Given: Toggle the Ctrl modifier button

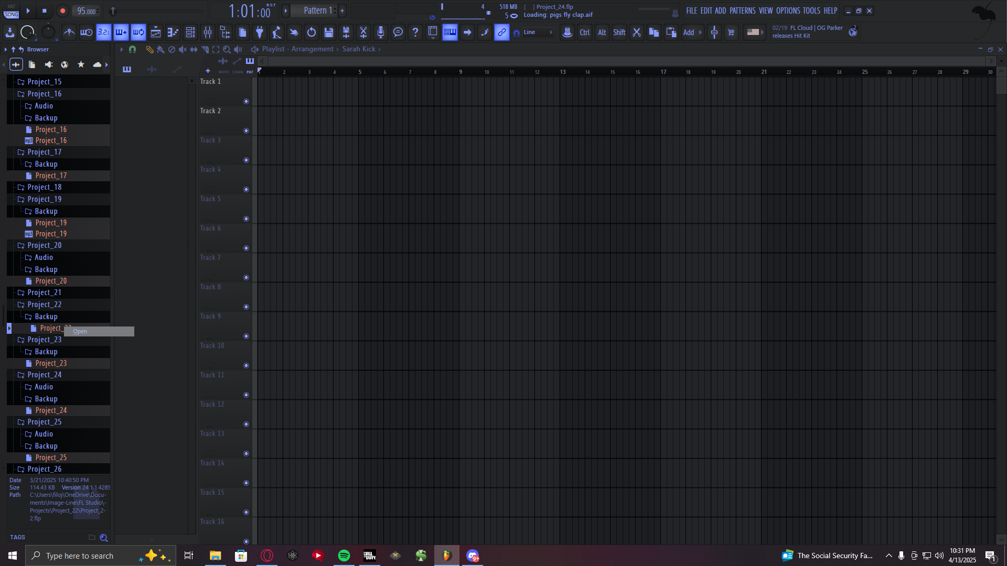Looking at the screenshot, I should tap(584, 32).
